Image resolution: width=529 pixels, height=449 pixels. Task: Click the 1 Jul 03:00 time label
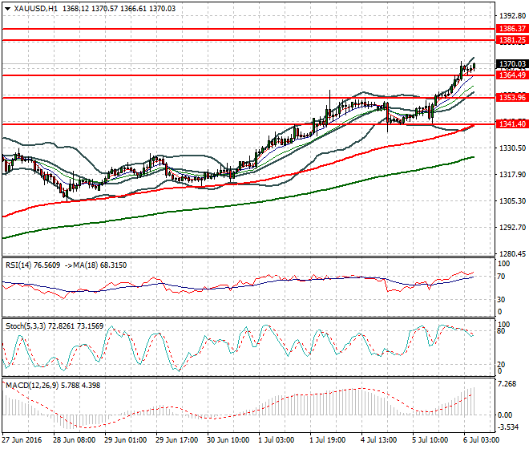tap(277, 440)
